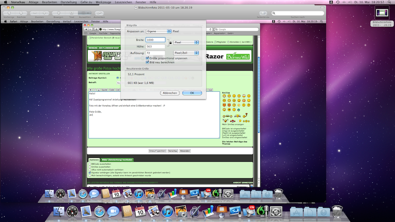Click the Breite width input field
The height and width of the screenshot is (222, 395).
[155, 40]
